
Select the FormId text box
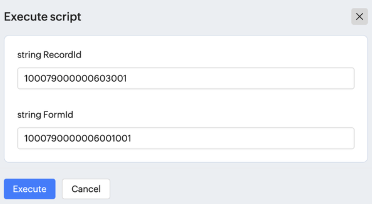point(186,138)
